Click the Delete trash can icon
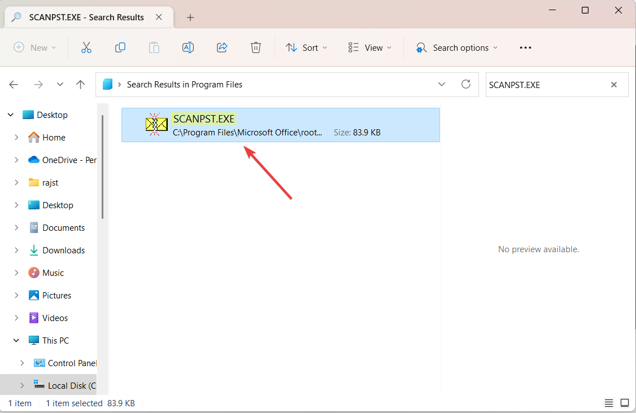This screenshot has width=636, height=413. (255, 48)
